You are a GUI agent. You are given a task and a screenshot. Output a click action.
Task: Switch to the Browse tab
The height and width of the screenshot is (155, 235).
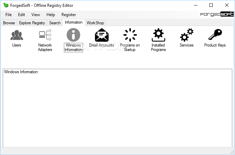pos(9,23)
